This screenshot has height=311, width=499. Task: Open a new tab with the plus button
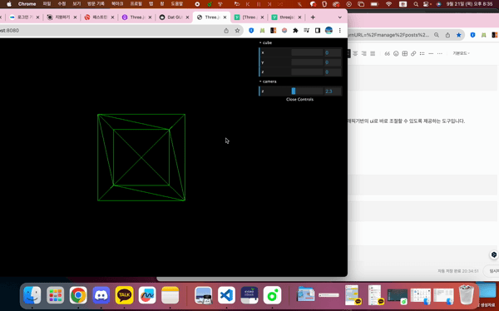pyautogui.click(x=313, y=17)
